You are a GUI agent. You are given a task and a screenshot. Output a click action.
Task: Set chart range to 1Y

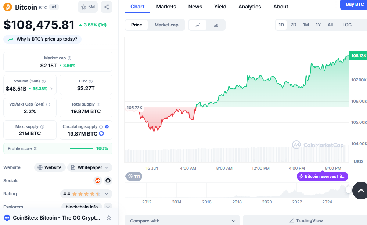318,25
